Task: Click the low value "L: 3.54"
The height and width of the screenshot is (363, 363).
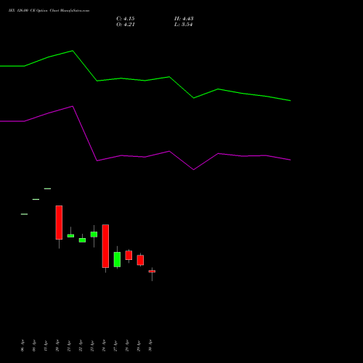Action: click(x=183, y=25)
